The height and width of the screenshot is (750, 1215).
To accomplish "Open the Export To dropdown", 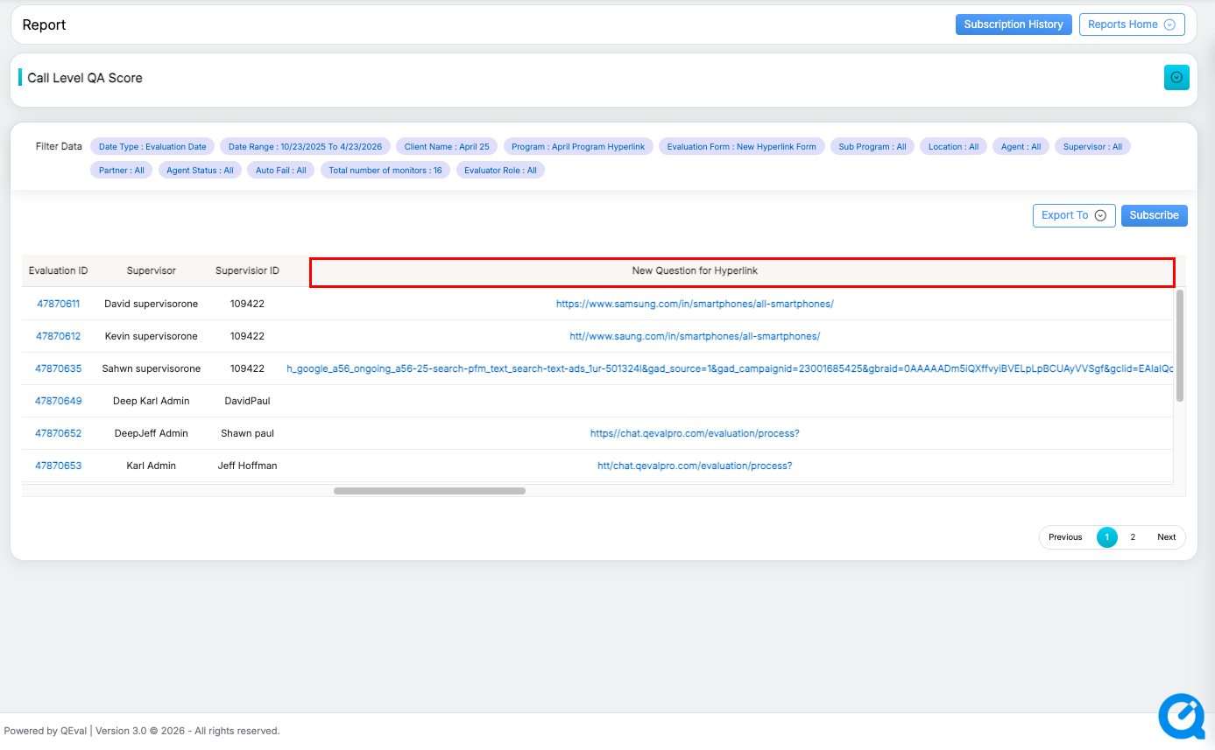I will tap(1073, 215).
